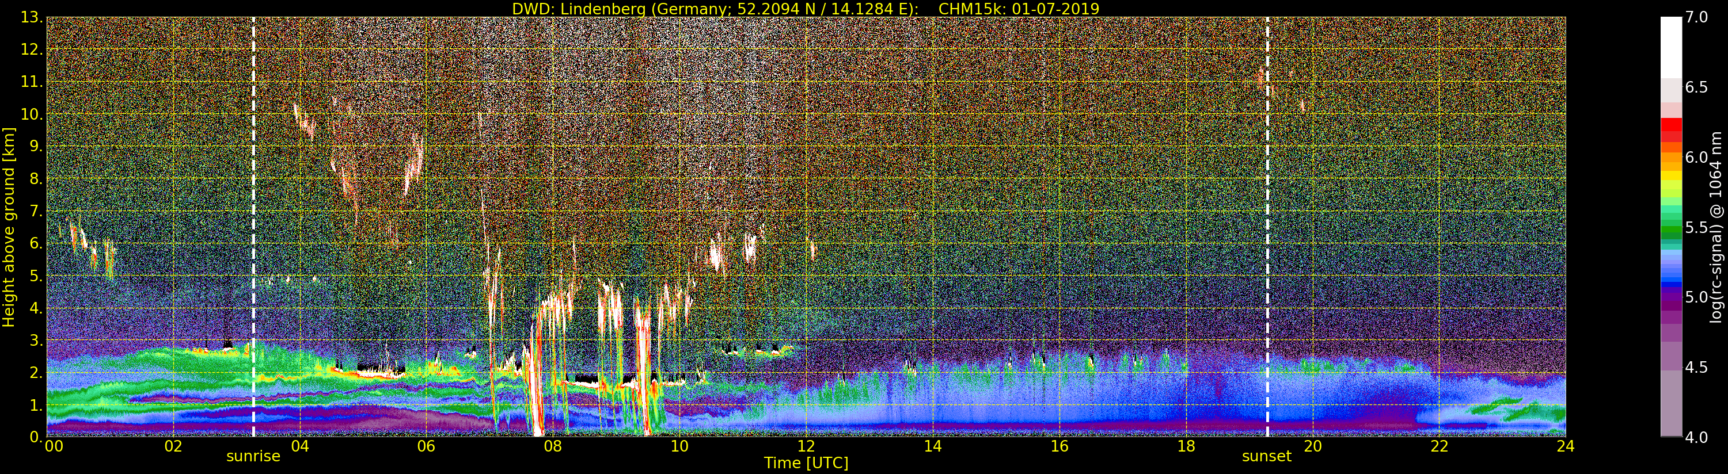Click colorbar tick label '5.0'
Viewport: 1728px width, 474px height.
(1696, 297)
